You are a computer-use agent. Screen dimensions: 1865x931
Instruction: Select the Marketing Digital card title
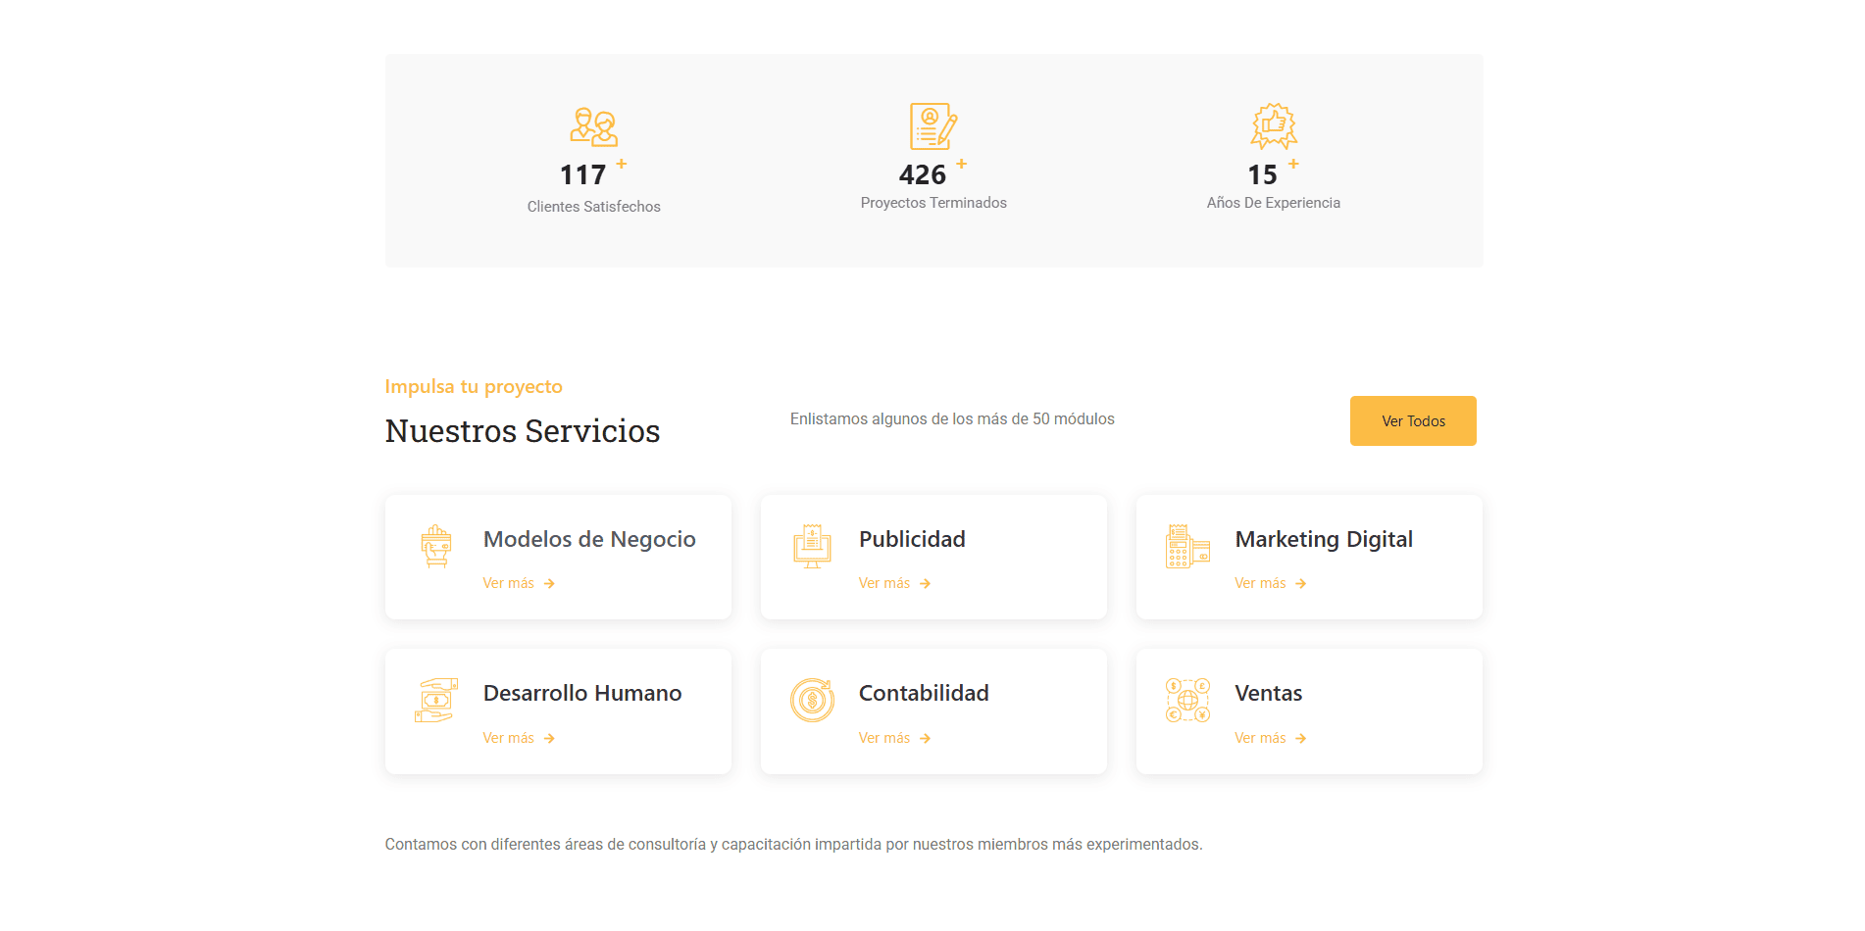(1323, 539)
